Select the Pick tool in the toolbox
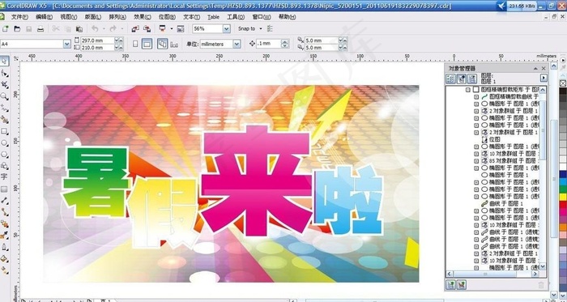 4,61
